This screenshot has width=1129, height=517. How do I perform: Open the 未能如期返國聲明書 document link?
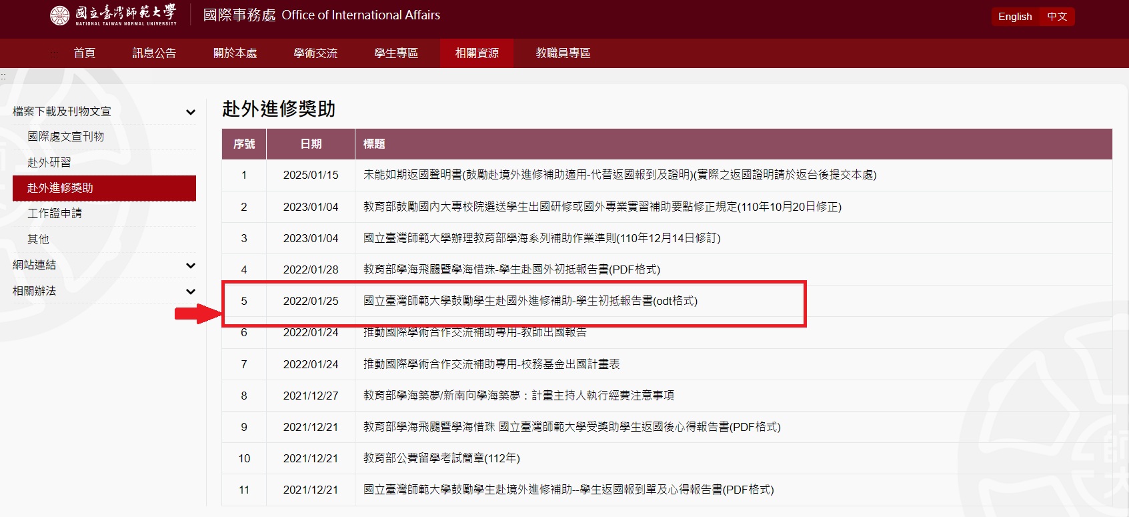coord(619,175)
